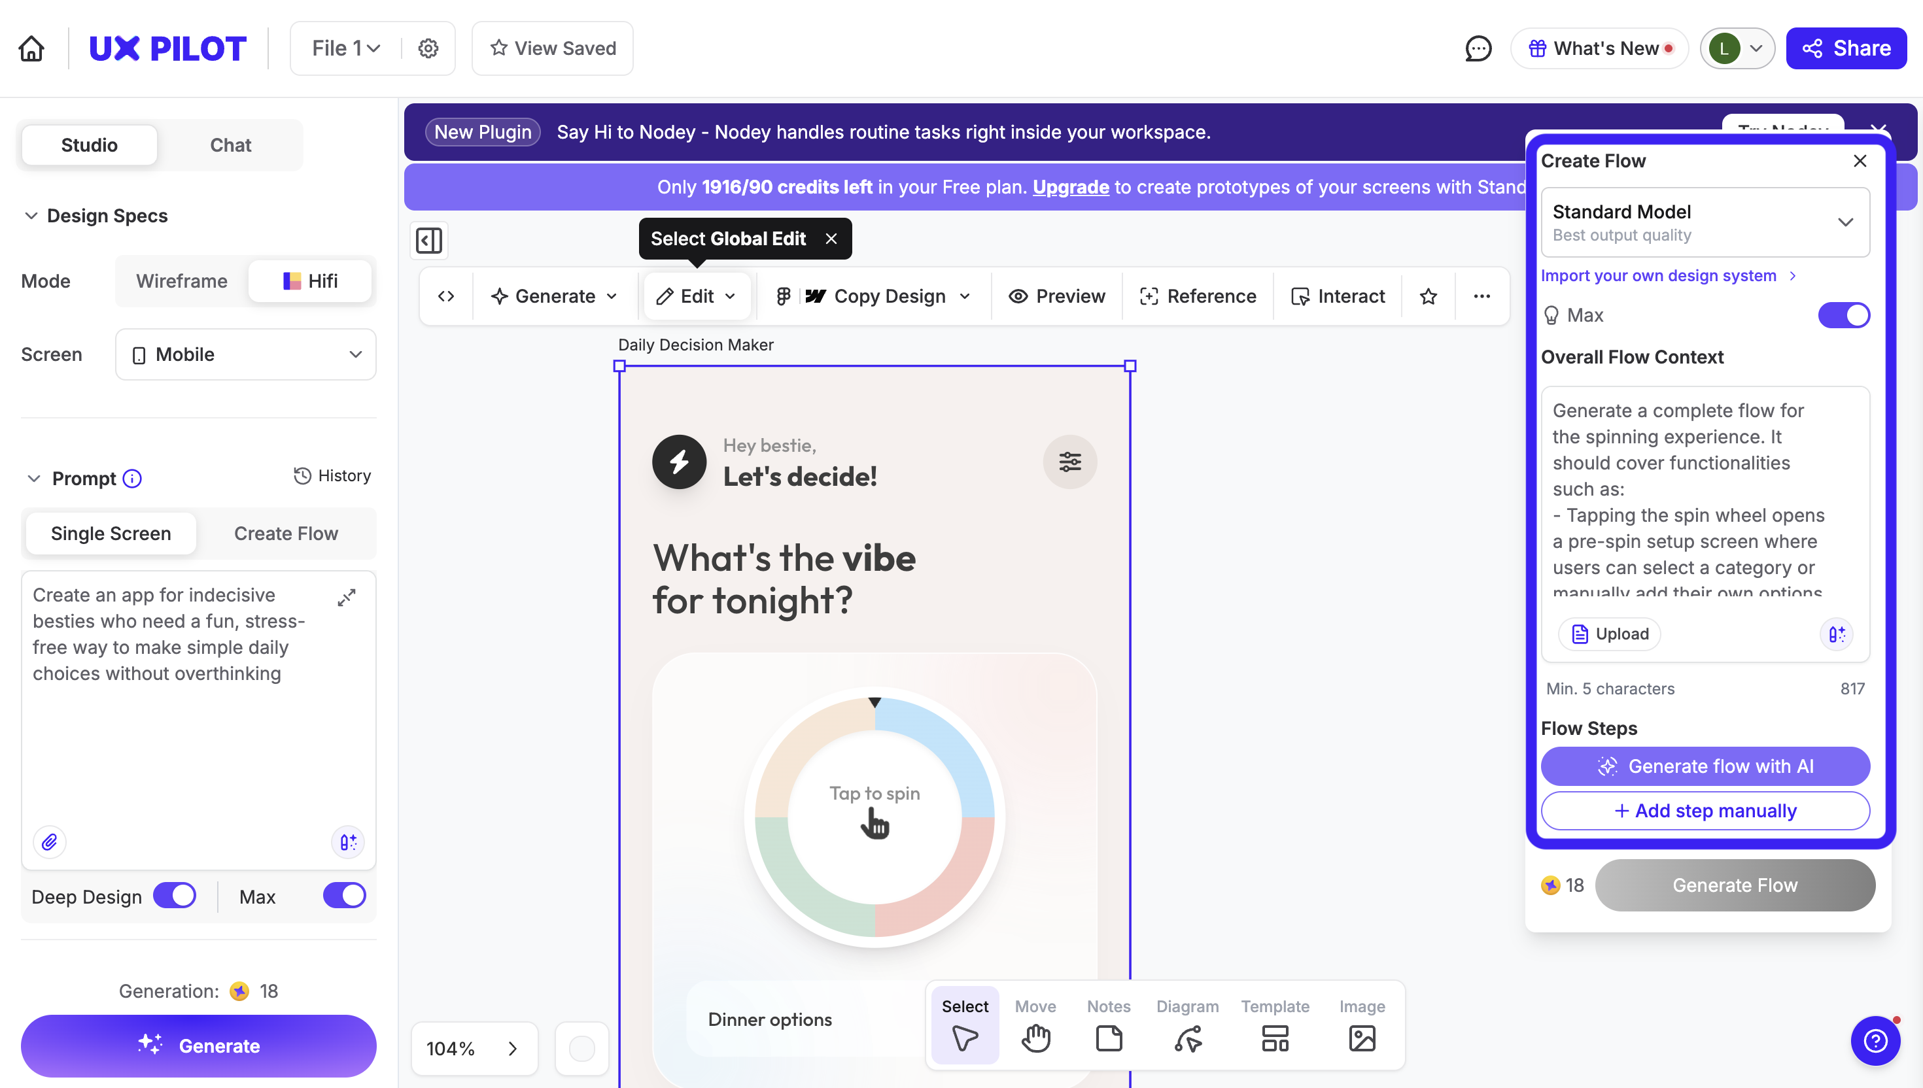The image size is (1923, 1088).
Task: Switch to the Chat tab
Action: 230,145
